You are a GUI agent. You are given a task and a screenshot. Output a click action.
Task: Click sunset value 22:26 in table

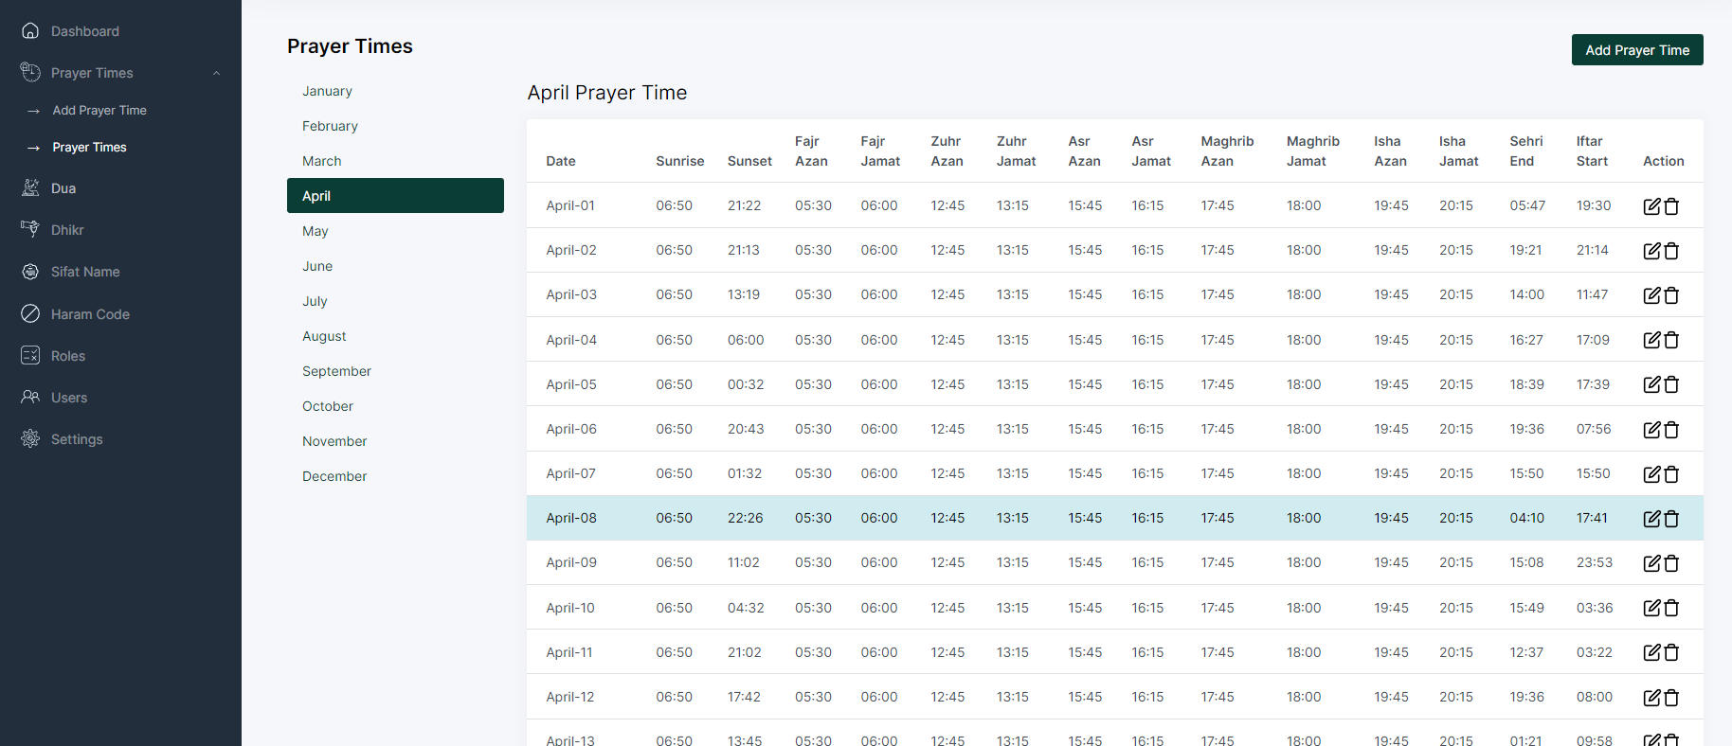click(745, 518)
